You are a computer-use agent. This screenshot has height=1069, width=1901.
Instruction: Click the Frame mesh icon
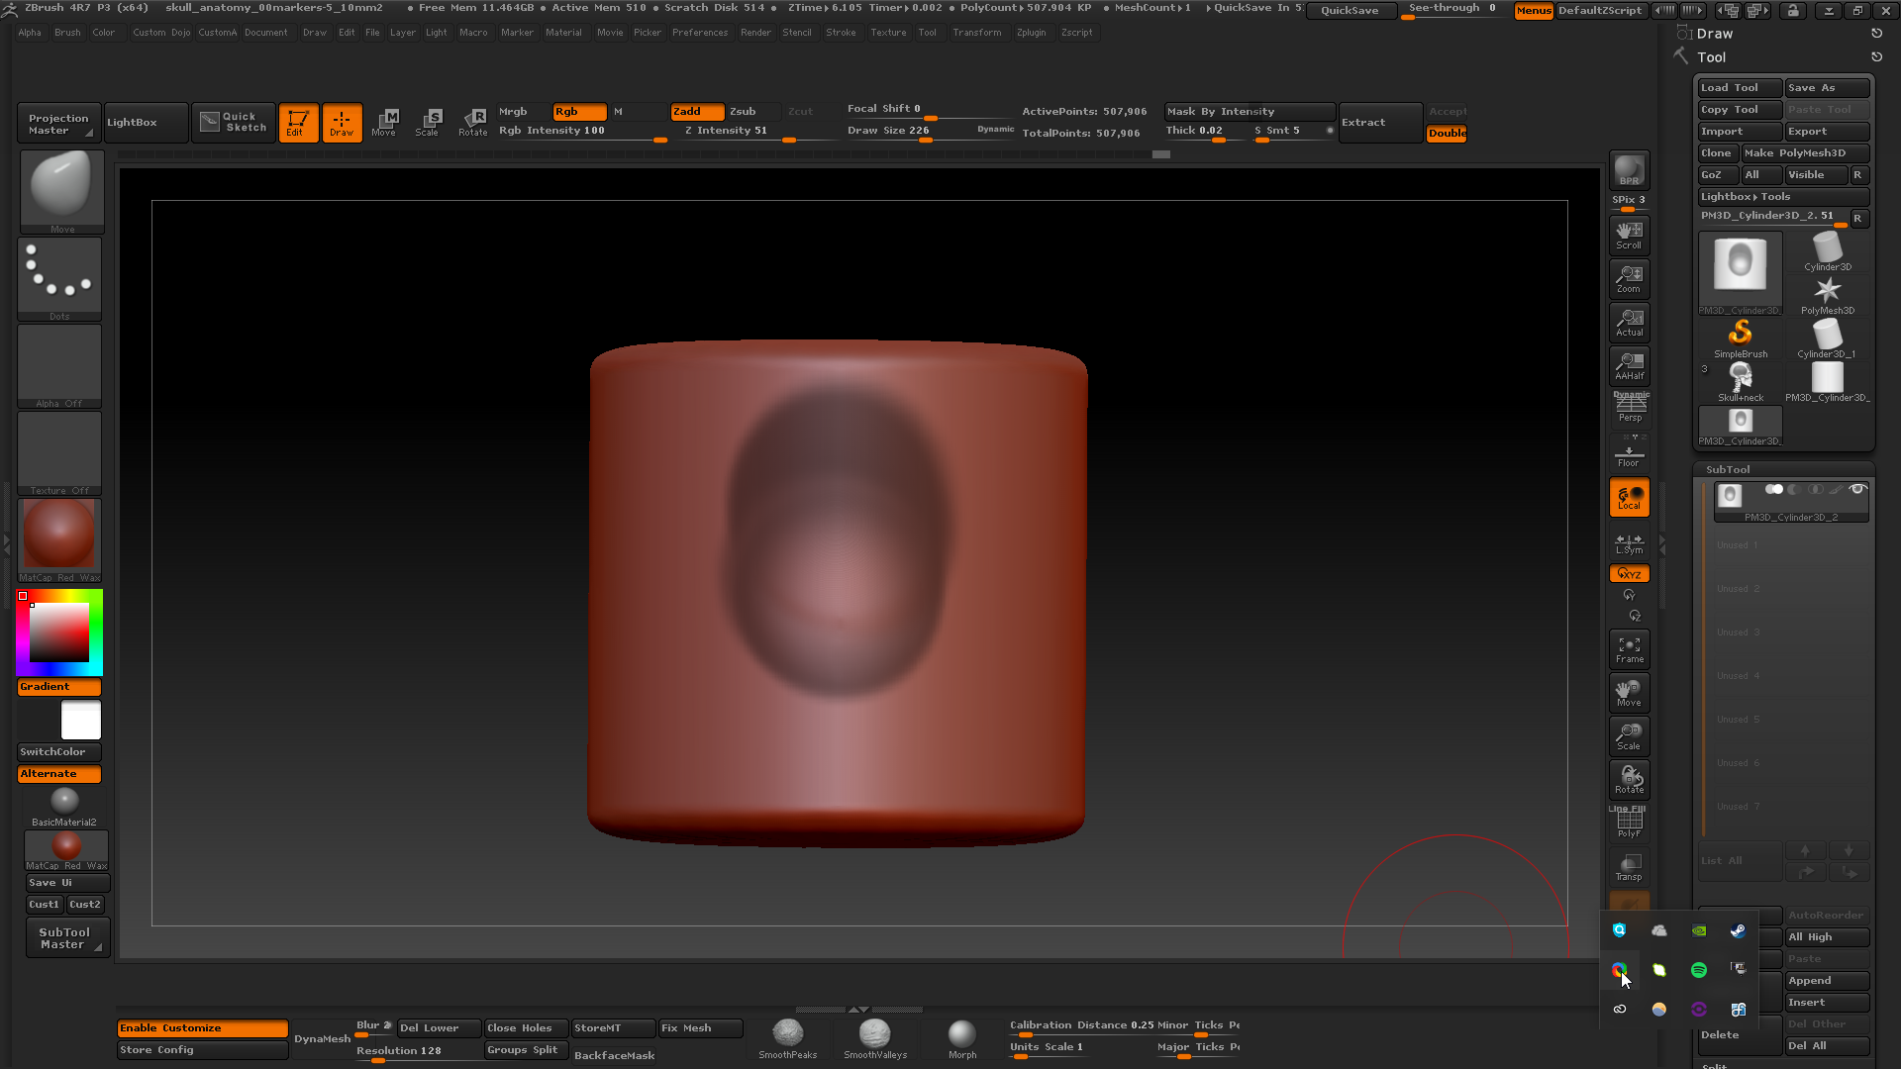point(1629,649)
